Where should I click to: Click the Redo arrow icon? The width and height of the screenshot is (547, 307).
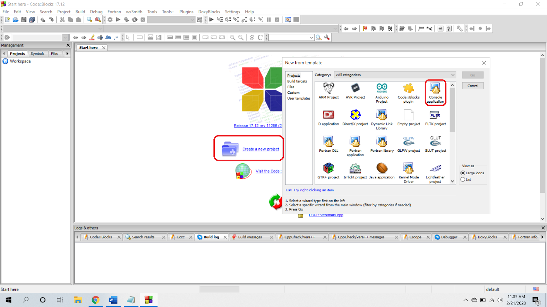click(x=51, y=20)
